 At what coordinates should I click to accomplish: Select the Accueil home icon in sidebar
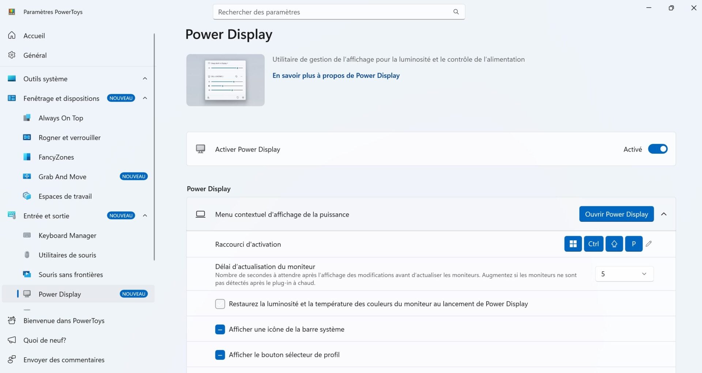click(12, 35)
